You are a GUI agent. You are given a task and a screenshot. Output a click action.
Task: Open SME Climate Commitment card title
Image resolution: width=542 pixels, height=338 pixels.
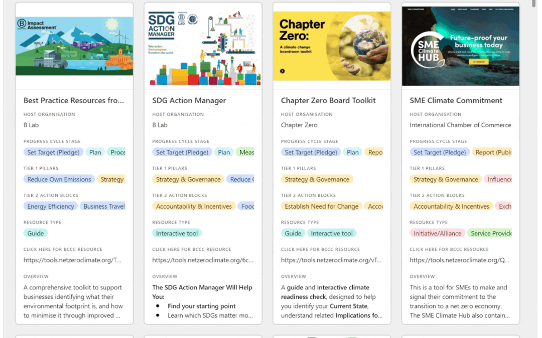click(x=456, y=100)
